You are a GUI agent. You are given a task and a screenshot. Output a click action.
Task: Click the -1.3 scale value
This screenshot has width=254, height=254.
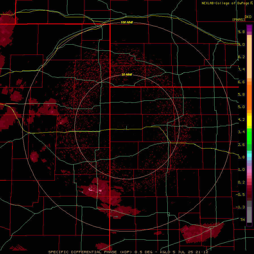coord(240,207)
